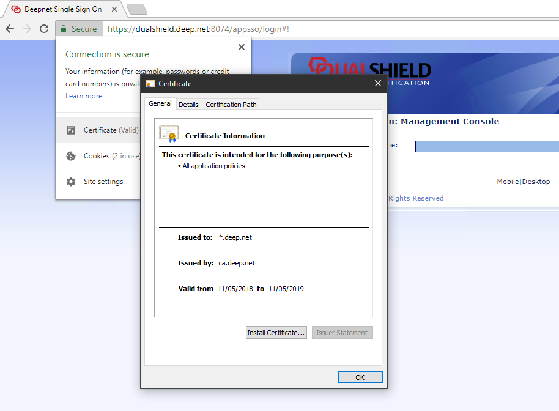Open Site settings entry
559x411 pixels.
click(98, 182)
